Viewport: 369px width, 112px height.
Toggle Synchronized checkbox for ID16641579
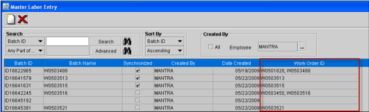point(138,78)
